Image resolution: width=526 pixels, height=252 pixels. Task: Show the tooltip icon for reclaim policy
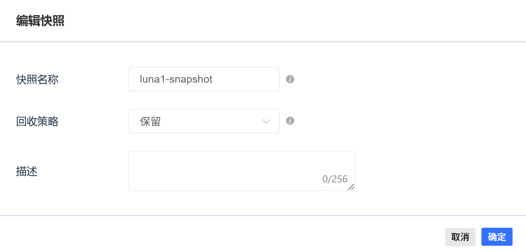point(290,121)
